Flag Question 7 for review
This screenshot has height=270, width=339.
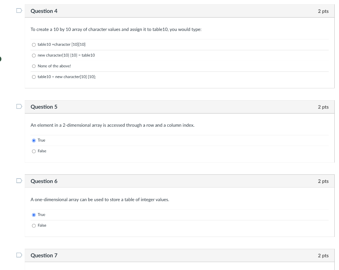pyautogui.click(x=19, y=255)
